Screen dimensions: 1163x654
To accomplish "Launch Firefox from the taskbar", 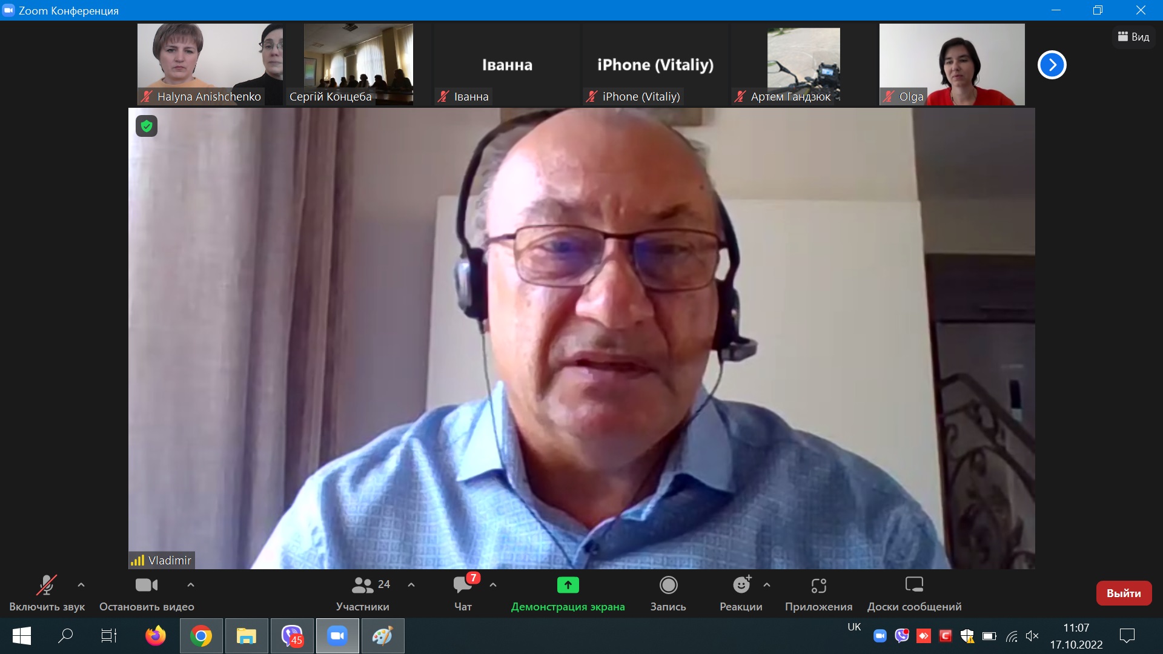I will click(x=156, y=636).
